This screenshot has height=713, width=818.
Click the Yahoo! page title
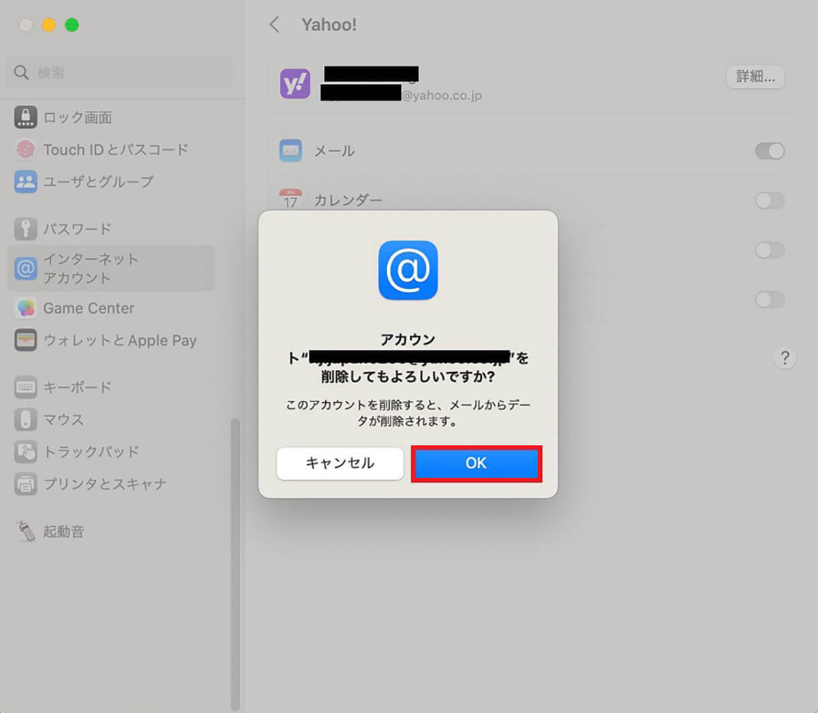tap(329, 25)
